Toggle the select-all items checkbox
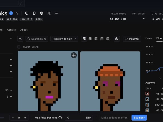This screenshot has height=122, width=163. point(19,47)
